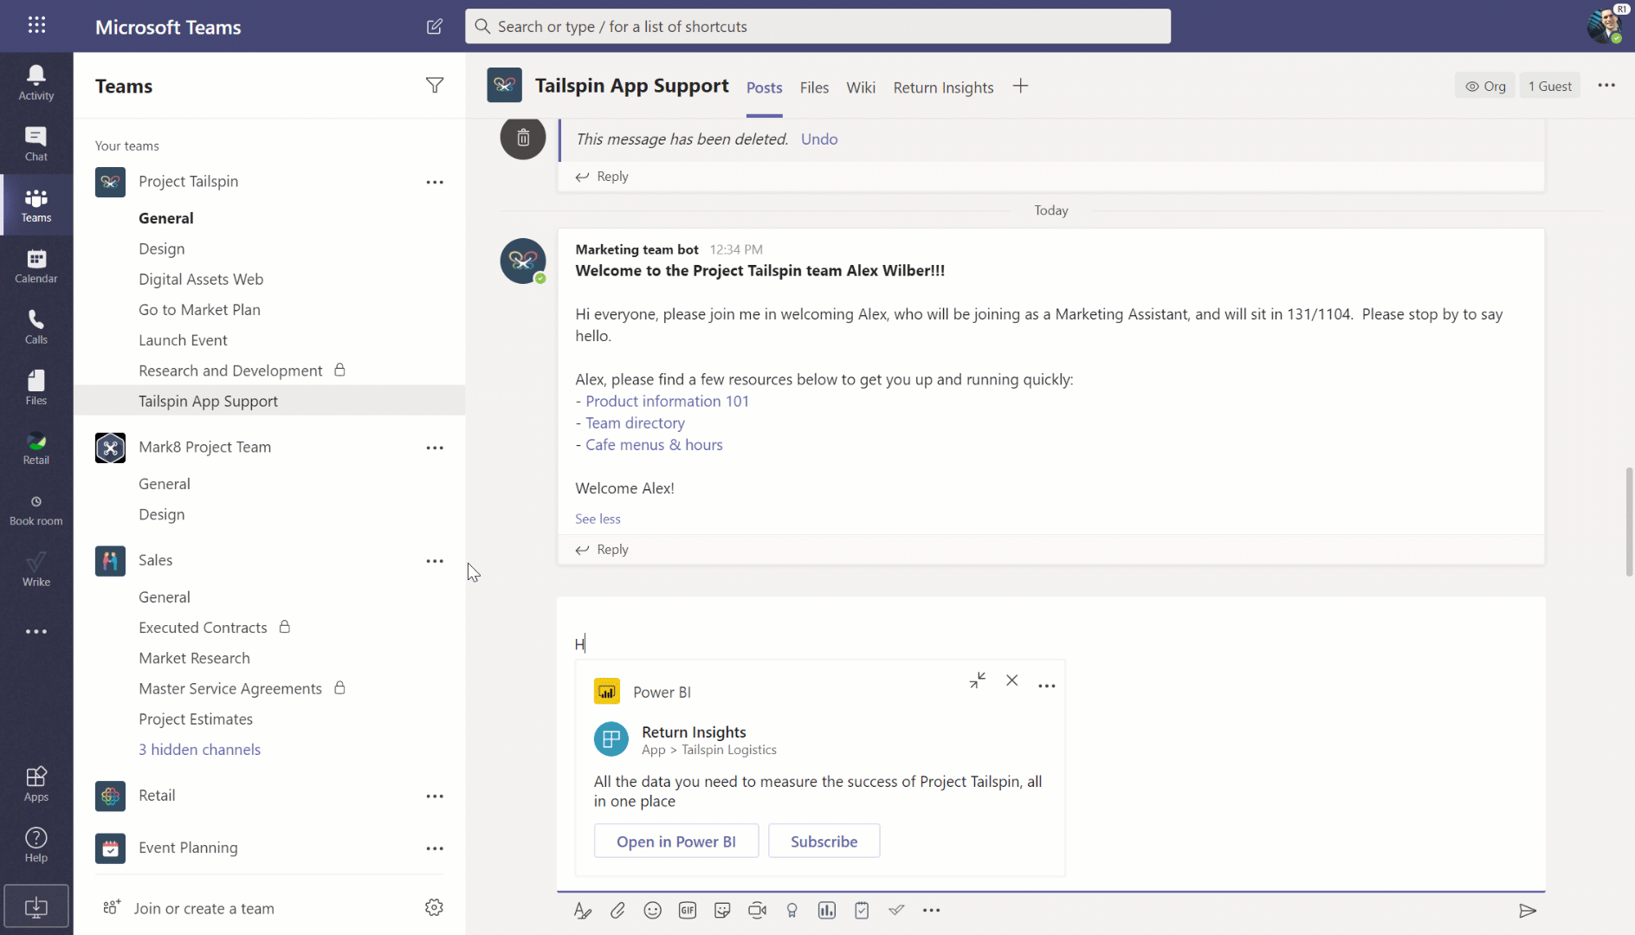Open the Cafe menus & hours link
This screenshot has height=935, width=1635.
[x=654, y=444]
